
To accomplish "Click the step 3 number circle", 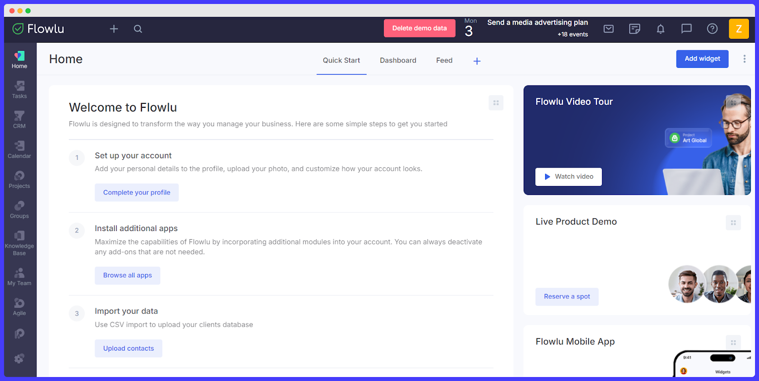I will (77, 314).
